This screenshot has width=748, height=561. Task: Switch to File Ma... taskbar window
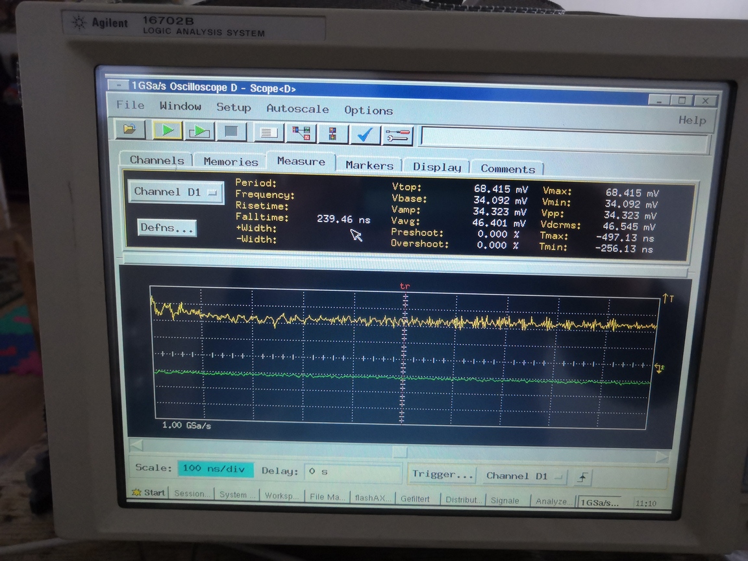point(327,497)
